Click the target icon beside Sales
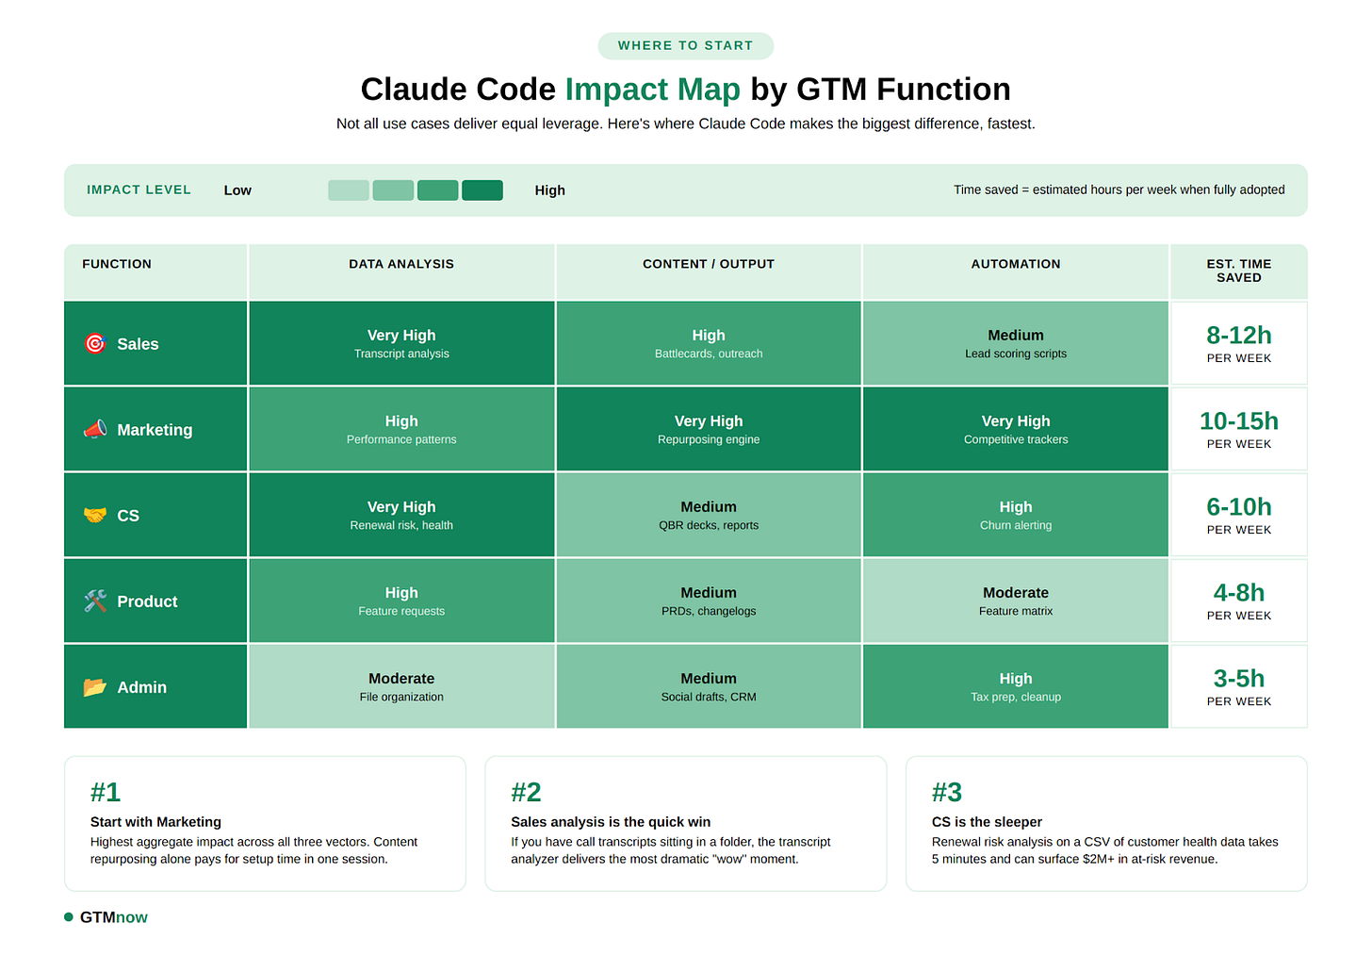This screenshot has width=1372, height=955. (x=95, y=343)
